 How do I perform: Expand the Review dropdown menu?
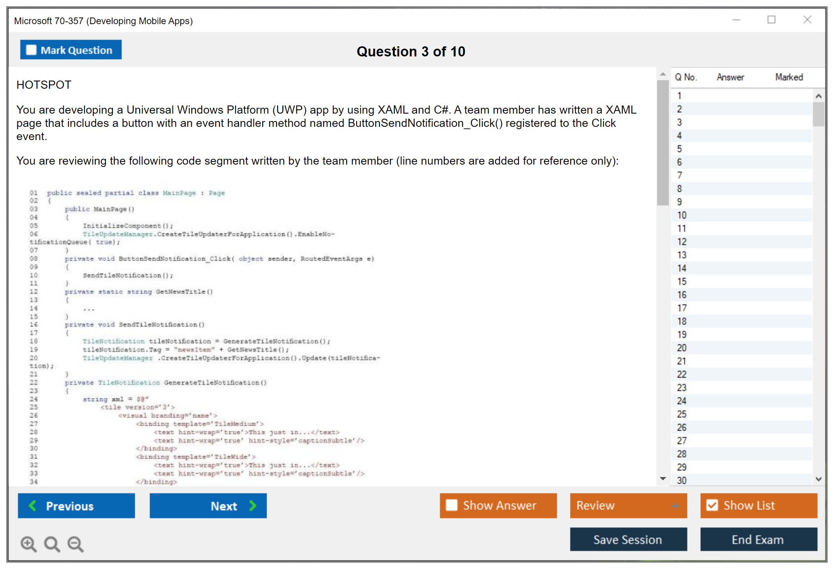[x=675, y=505]
